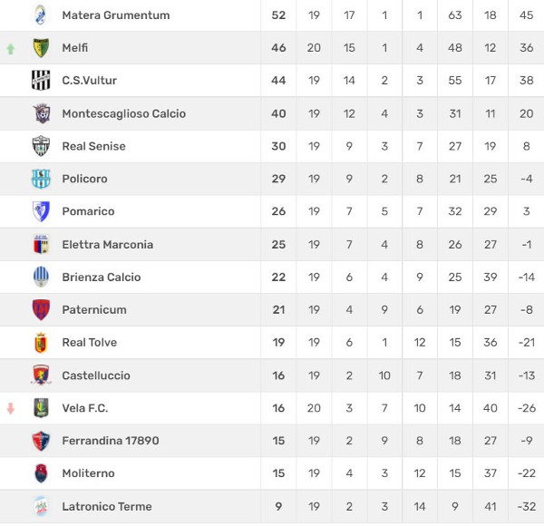The image size is (544, 526).
Task: Click the Brienza Calcio crest
Action: point(41,277)
